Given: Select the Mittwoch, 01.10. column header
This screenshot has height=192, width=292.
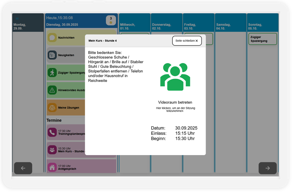Looking at the screenshot, I should click(135, 22).
